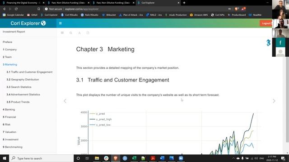The image size is (289, 162).
Task: Toggle y_pred_low series in legend
Action: [100, 125]
